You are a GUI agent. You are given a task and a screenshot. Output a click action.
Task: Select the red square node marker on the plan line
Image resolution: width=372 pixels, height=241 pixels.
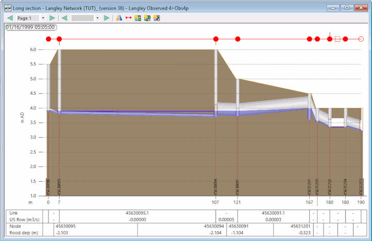pyautogui.click(x=337, y=39)
